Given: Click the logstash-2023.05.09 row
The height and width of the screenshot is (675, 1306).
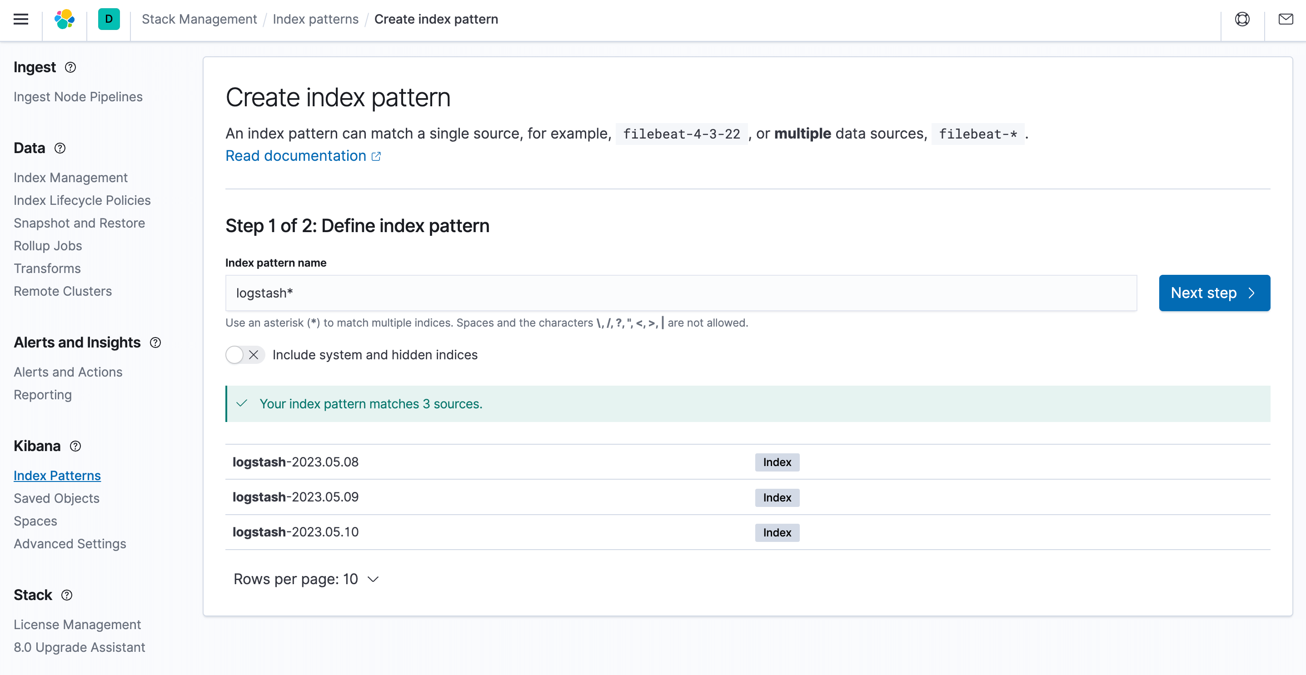Looking at the screenshot, I should point(748,497).
